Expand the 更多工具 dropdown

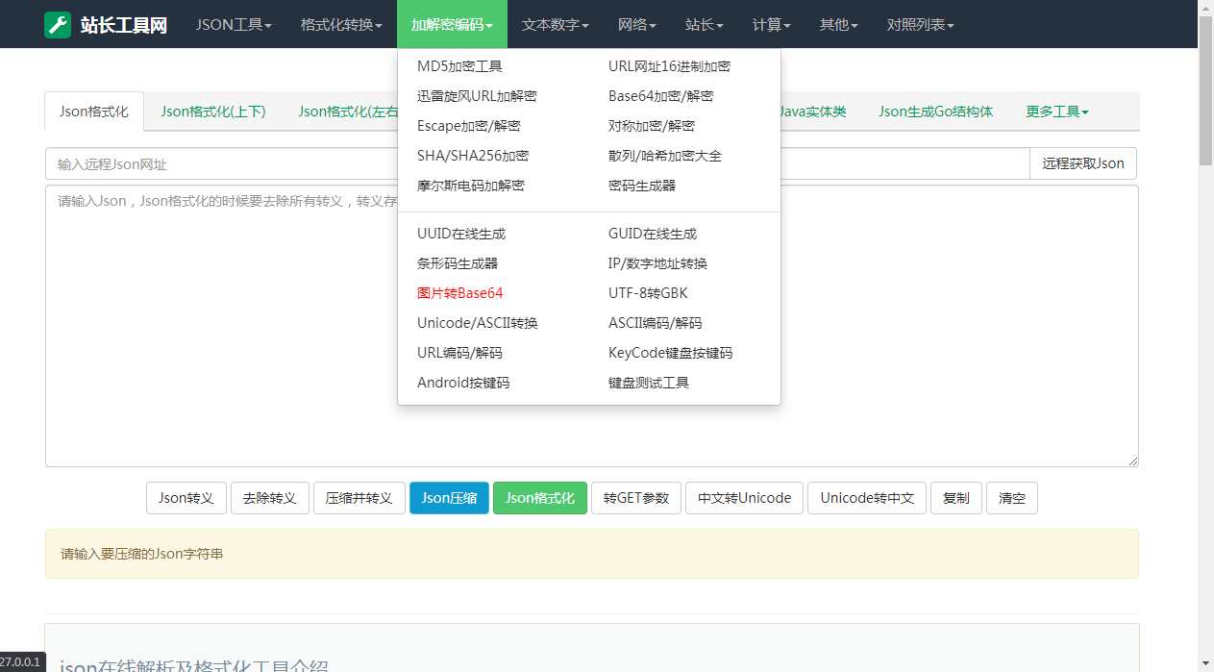1054,111
